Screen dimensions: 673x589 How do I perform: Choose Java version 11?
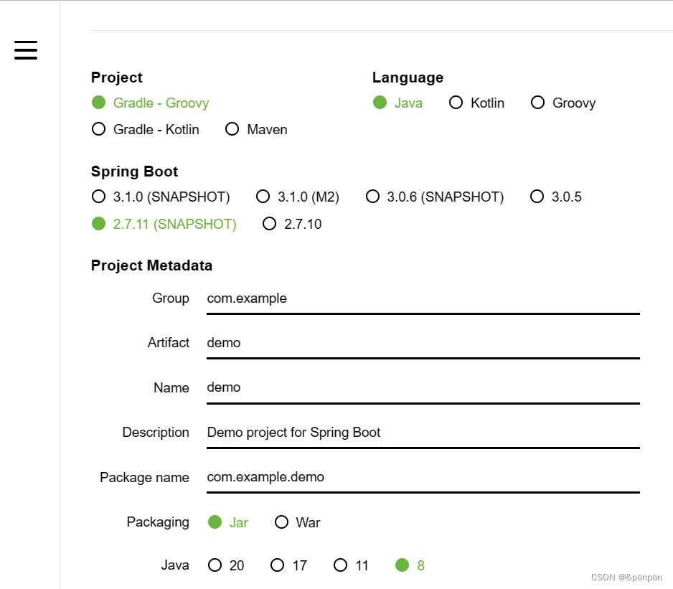(341, 565)
